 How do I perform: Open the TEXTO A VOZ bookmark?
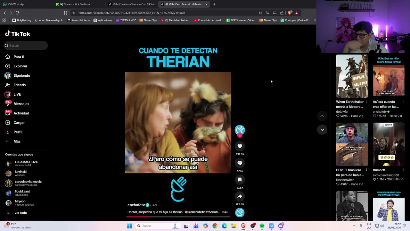126,20
